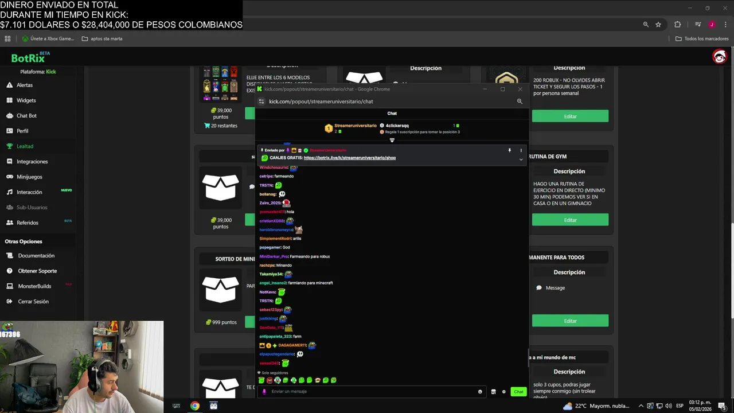The image size is (734, 413).
Task: Open Sub-Usuarios sidebar entry
Action: point(32,207)
